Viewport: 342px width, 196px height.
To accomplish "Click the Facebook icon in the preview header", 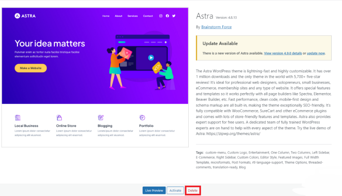I will 167,15.
